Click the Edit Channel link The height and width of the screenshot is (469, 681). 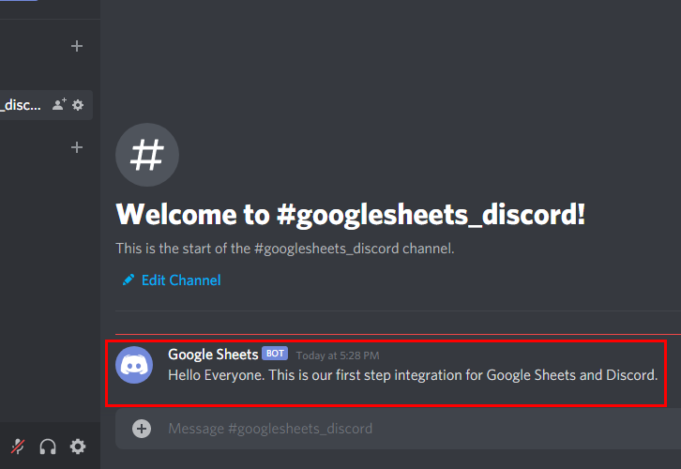tap(181, 280)
